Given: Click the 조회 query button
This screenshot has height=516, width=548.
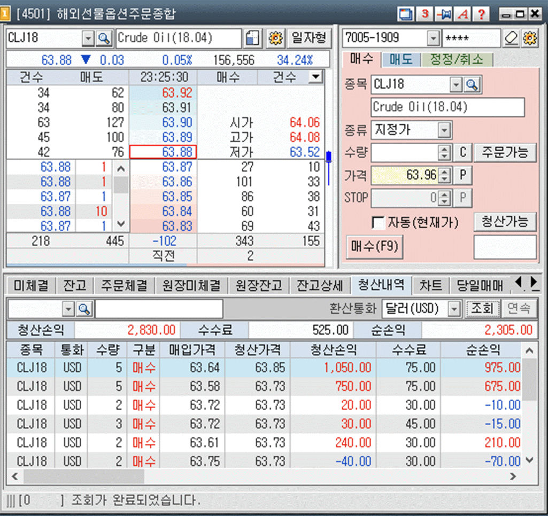Looking at the screenshot, I should click(483, 309).
